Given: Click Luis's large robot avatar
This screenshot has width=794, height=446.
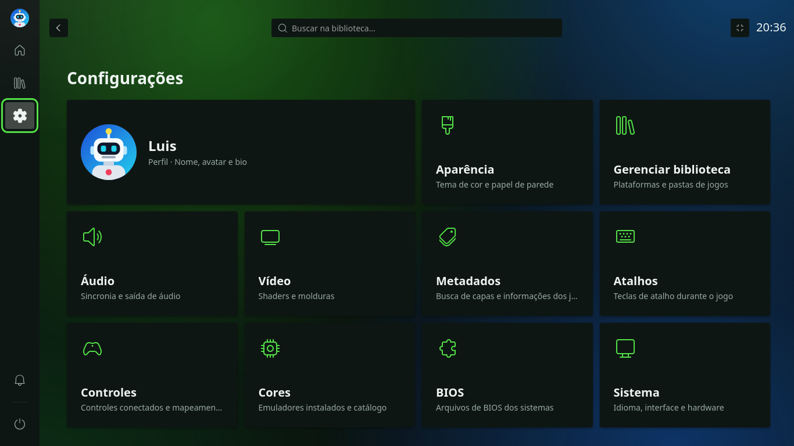Looking at the screenshot, I should (109, 152).
